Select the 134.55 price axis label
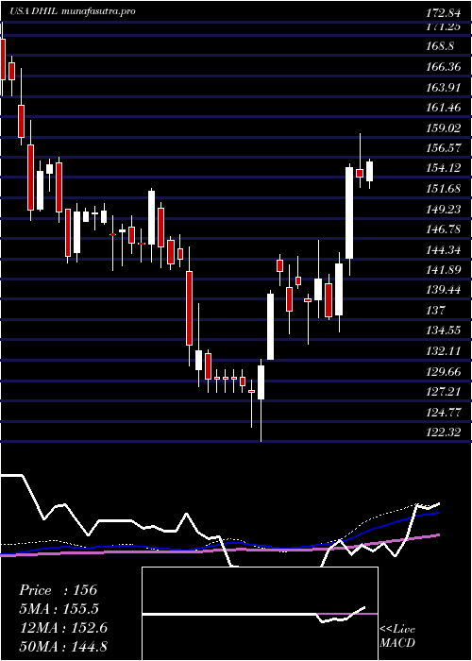472x661 pixels. [x=443, y=330]
